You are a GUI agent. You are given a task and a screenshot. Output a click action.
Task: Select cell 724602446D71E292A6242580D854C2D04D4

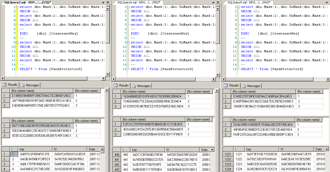tap(153, 101)
